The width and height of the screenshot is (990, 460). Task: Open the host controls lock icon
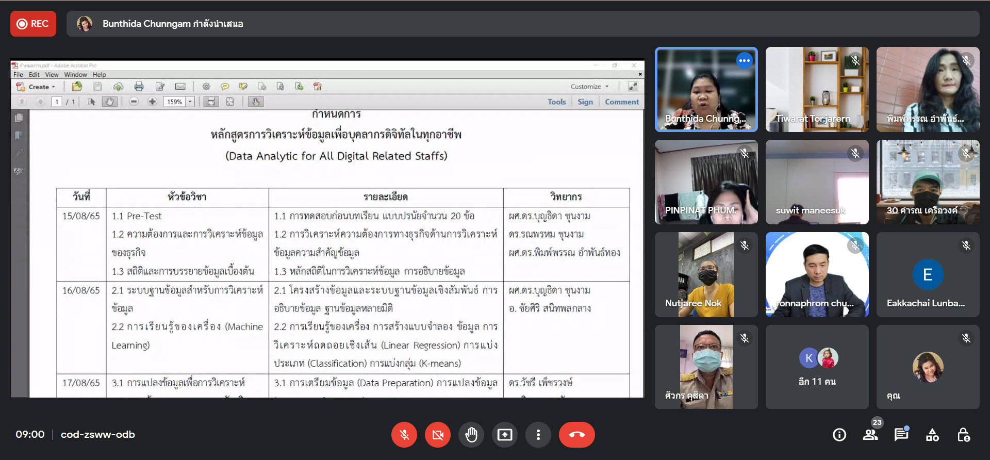(963, 435)
